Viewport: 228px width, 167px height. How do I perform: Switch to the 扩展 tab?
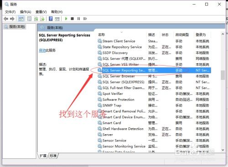pyautogui.click(x=43, y=156)
